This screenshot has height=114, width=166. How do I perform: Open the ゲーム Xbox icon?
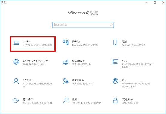coord(115,81)
